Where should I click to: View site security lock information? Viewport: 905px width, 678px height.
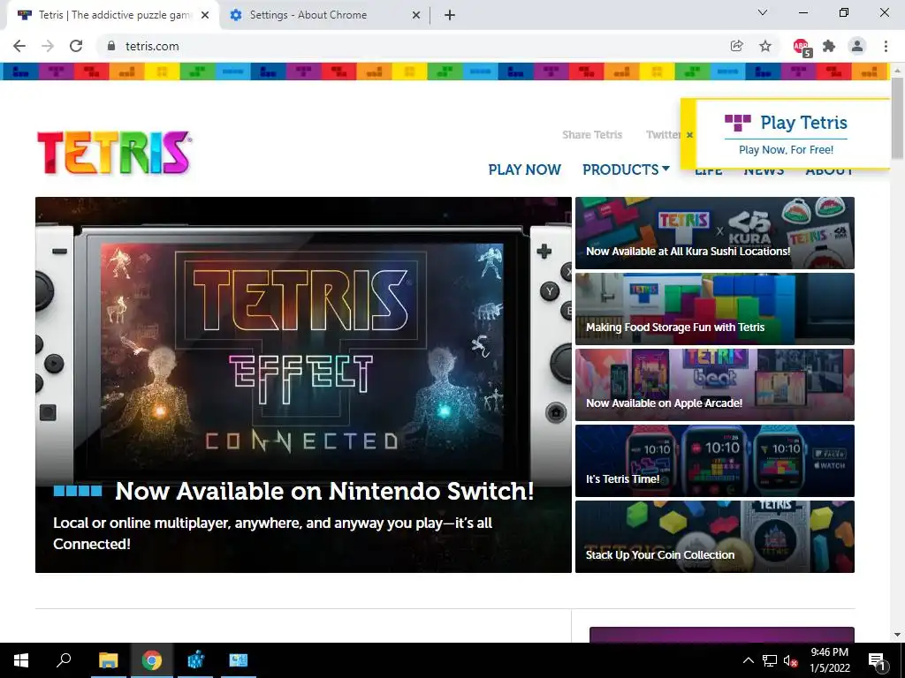(x=111, y=46)
